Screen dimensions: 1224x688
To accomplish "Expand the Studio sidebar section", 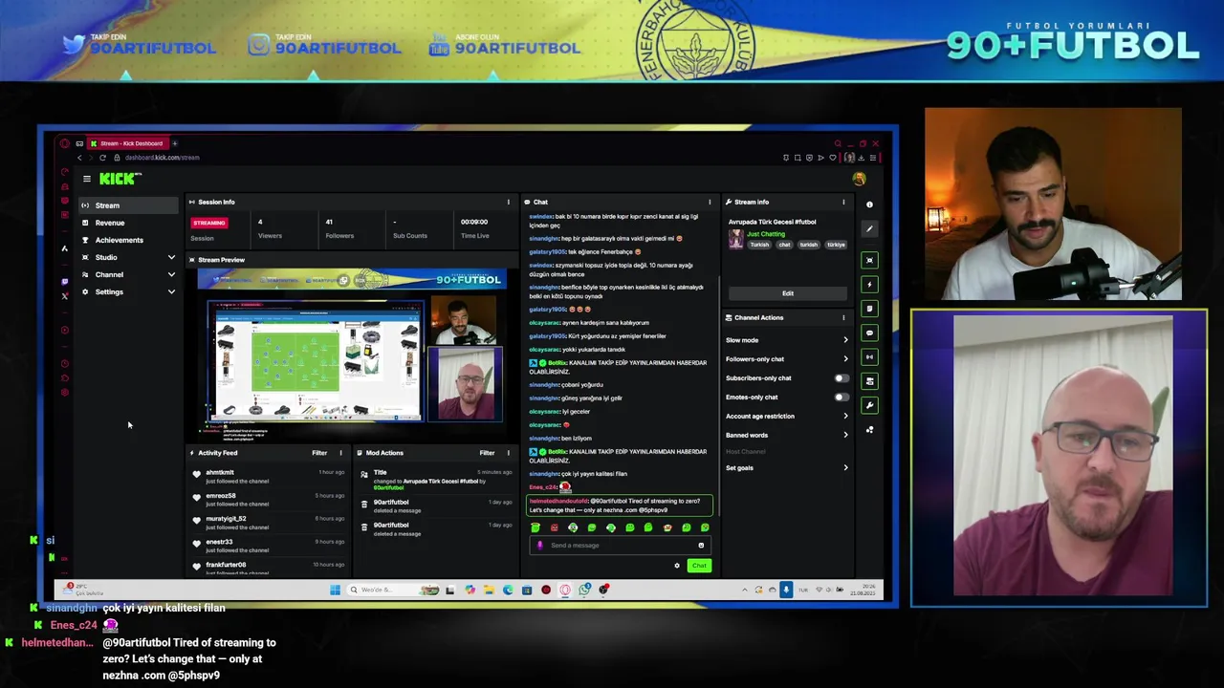I will 128,257.
